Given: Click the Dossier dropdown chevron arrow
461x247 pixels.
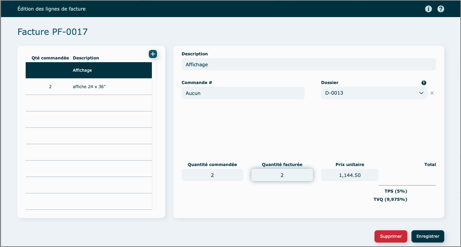Looking at the screenshot, I should 421,93.
